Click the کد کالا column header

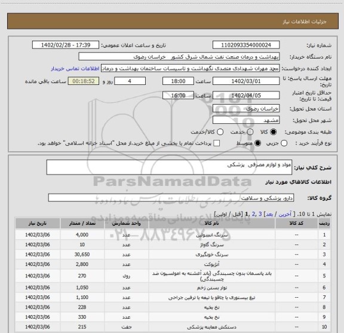pos(296,223)
